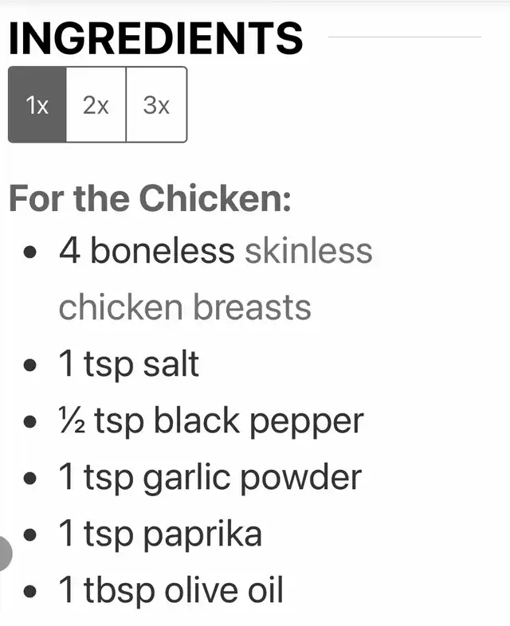
Task: Click the bullet beside black pepper
Action: click(x=30, y=421)
